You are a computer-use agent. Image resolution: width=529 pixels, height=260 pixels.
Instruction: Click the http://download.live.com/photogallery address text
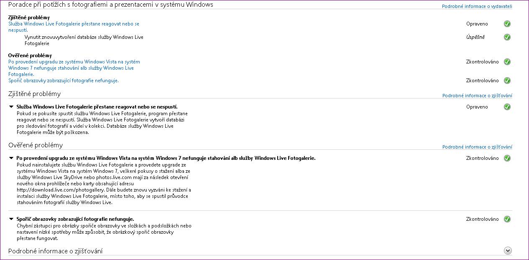click(61, 190)
